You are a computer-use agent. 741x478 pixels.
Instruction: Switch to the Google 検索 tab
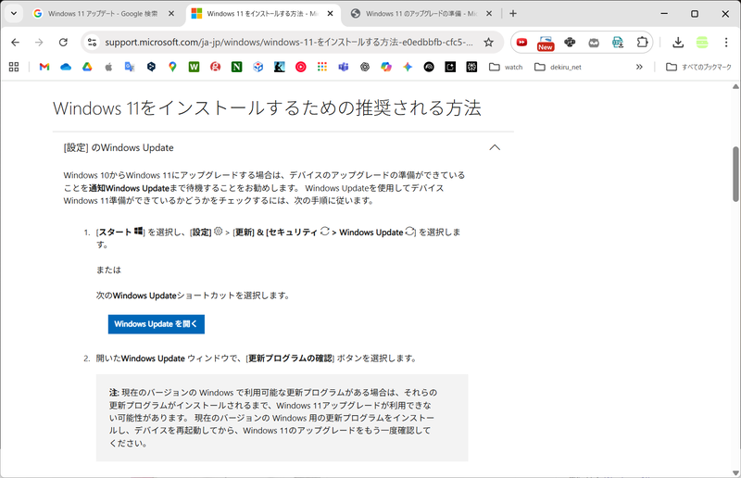pyautogui.click(x=103, y=14)
